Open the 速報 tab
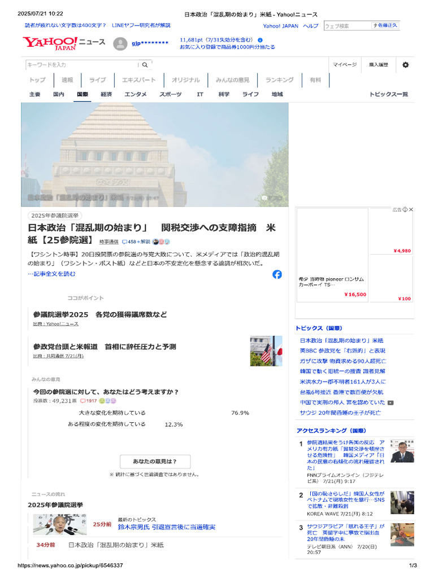 click(x=67, y=80)
